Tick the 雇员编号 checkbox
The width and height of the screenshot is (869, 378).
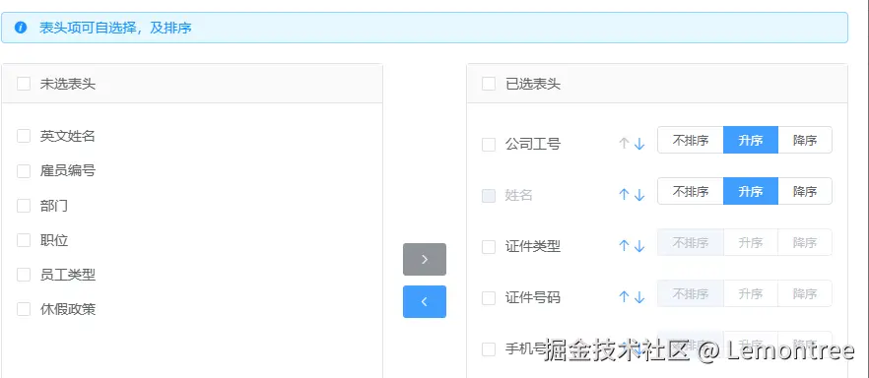click(24, 171)
